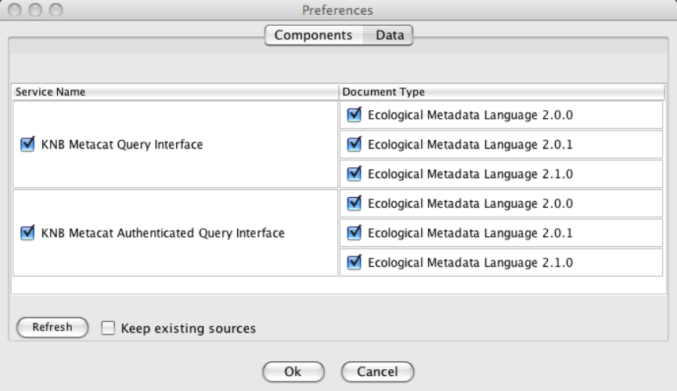Uncheck the KNB Metacat Query Interface service checkbox

[x=30, y=144]
